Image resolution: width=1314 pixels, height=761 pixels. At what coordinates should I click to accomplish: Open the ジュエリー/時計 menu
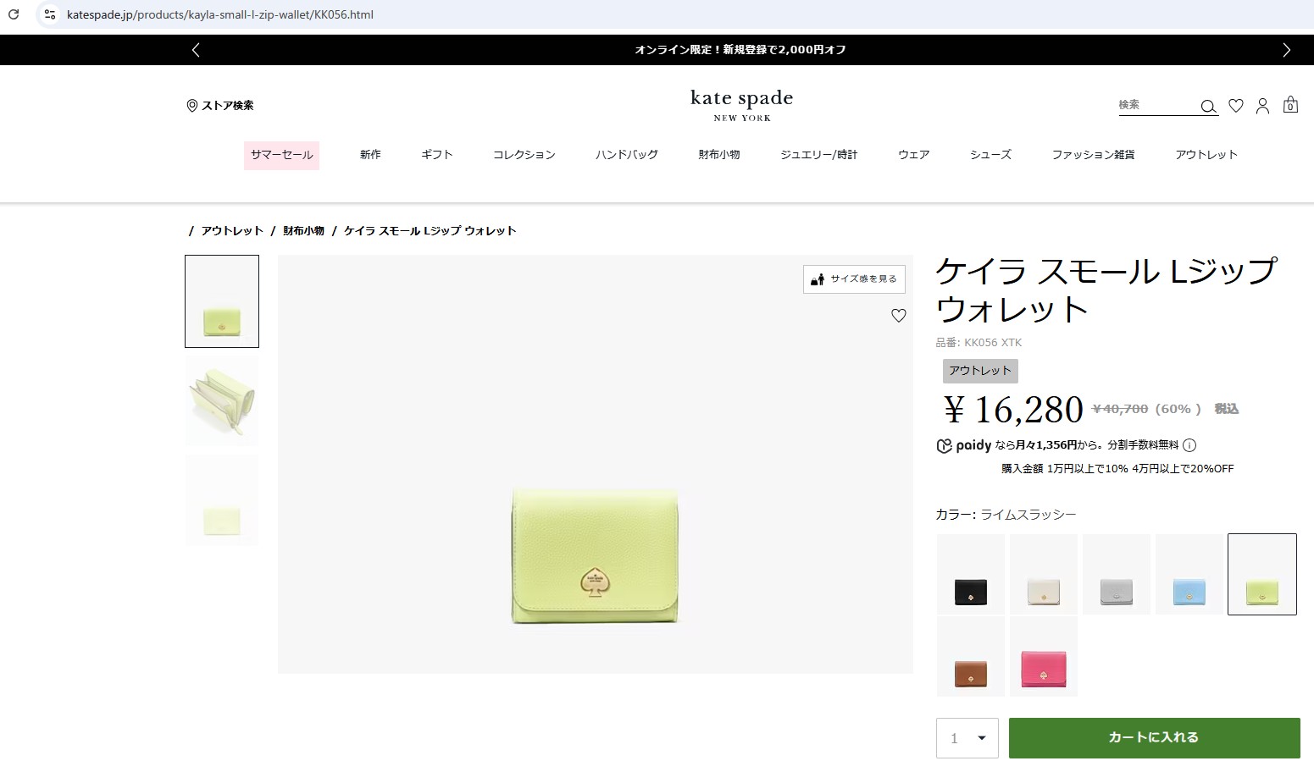click(819, 155)
